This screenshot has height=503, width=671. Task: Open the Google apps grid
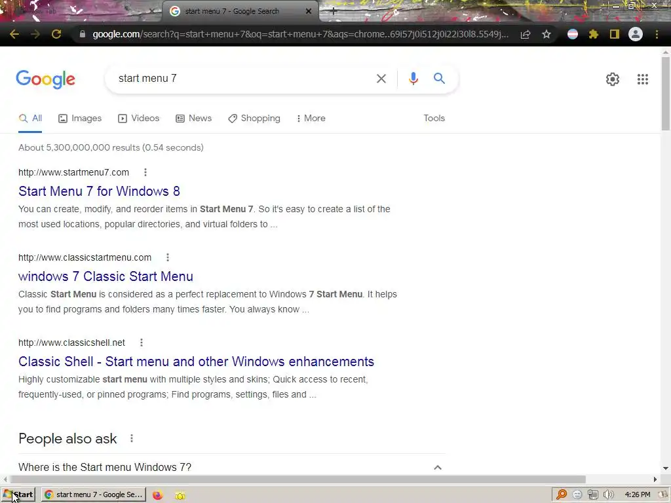pos(642,79)
